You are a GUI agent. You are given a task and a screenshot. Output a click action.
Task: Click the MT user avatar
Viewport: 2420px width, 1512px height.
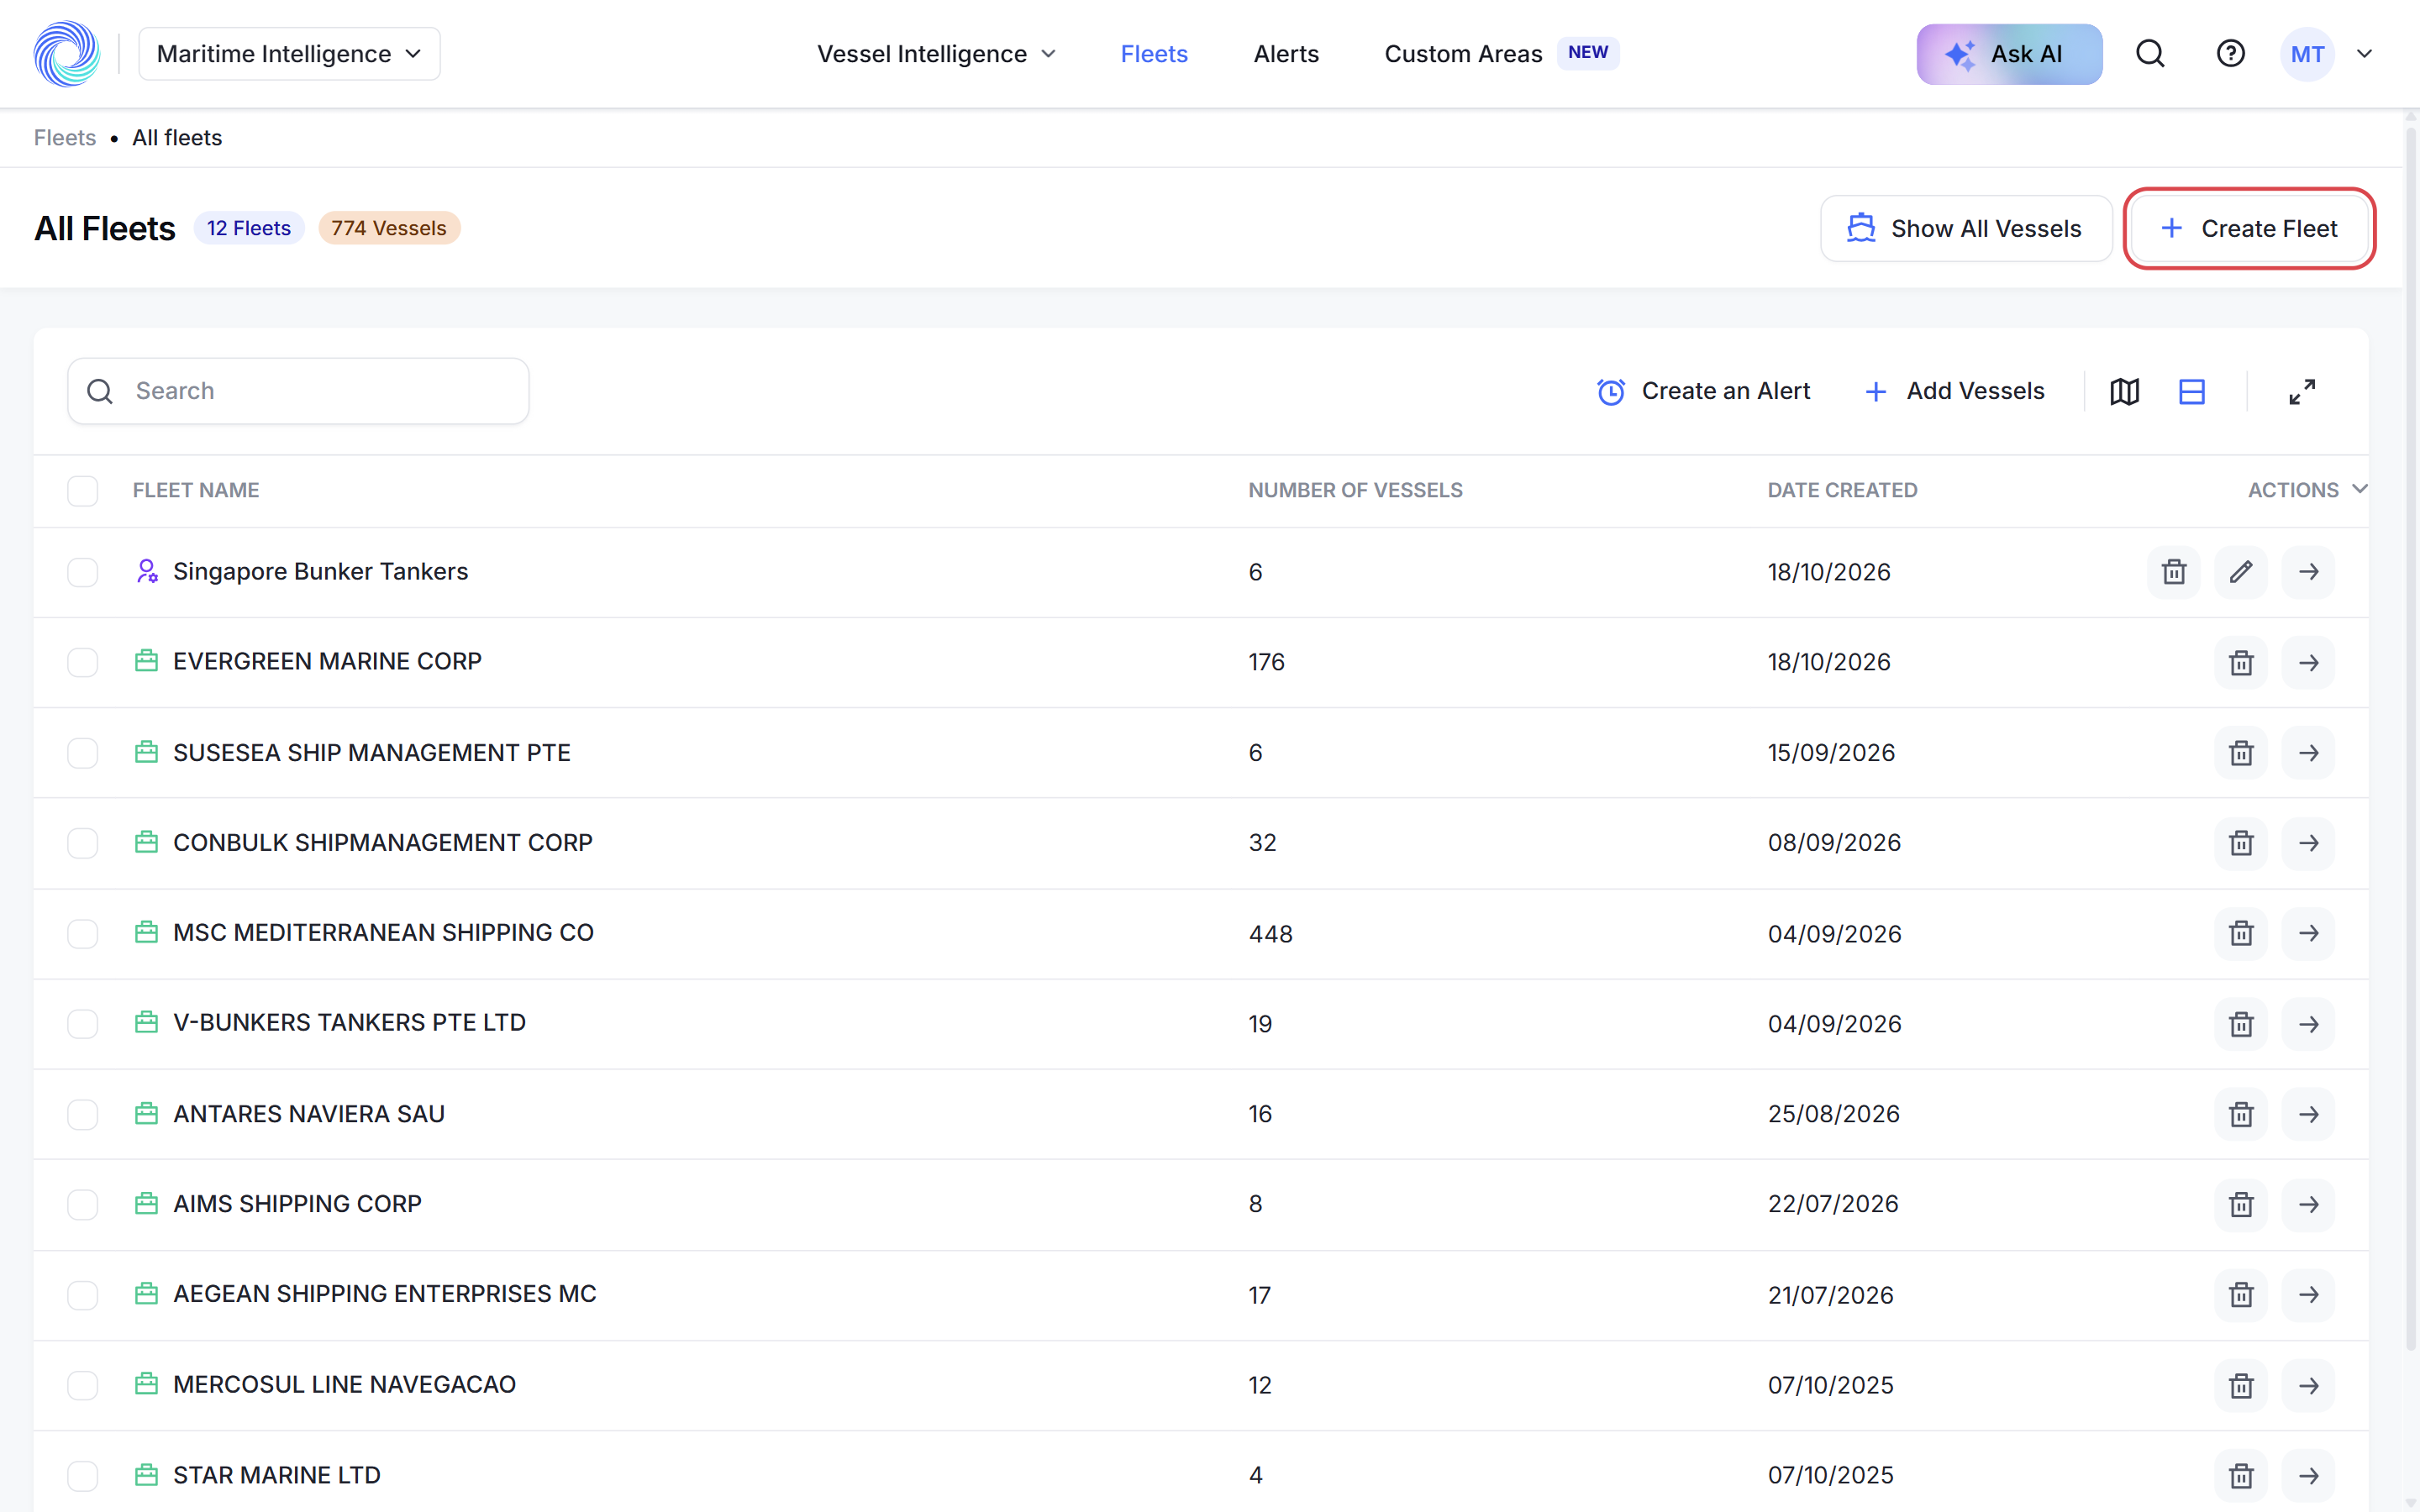(x=2307, y=54)
